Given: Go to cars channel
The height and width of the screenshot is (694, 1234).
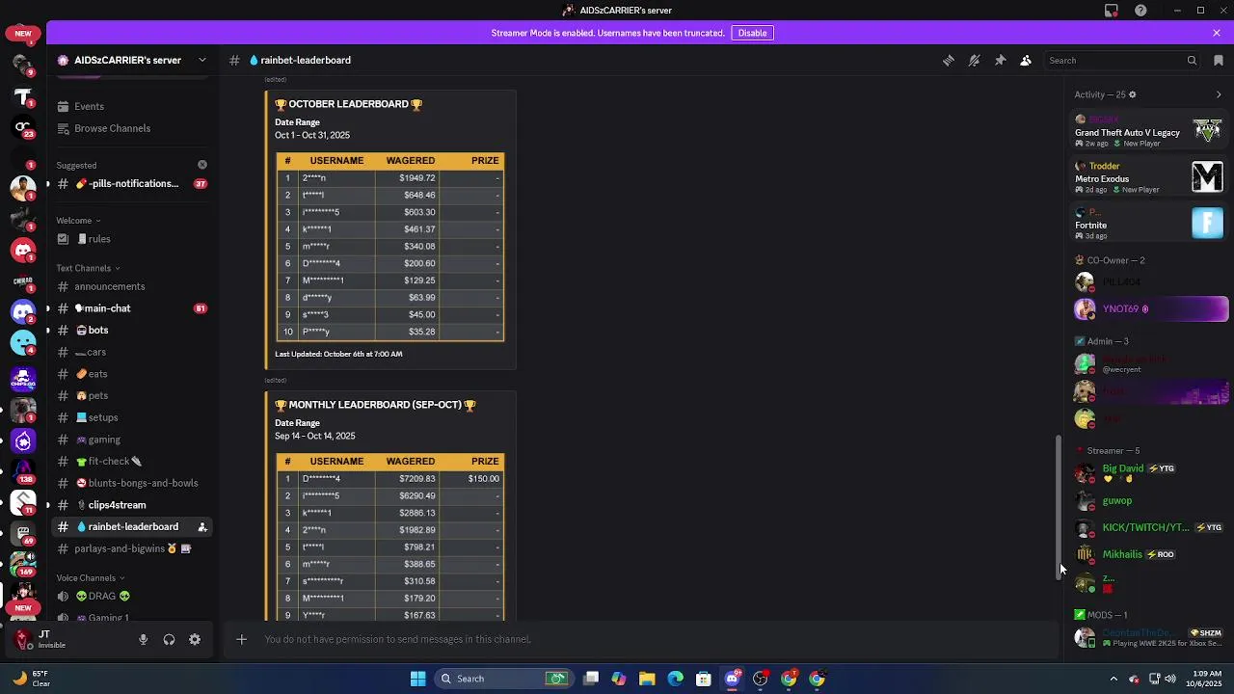Looking at the screenshot, I should tap(130, 352).
